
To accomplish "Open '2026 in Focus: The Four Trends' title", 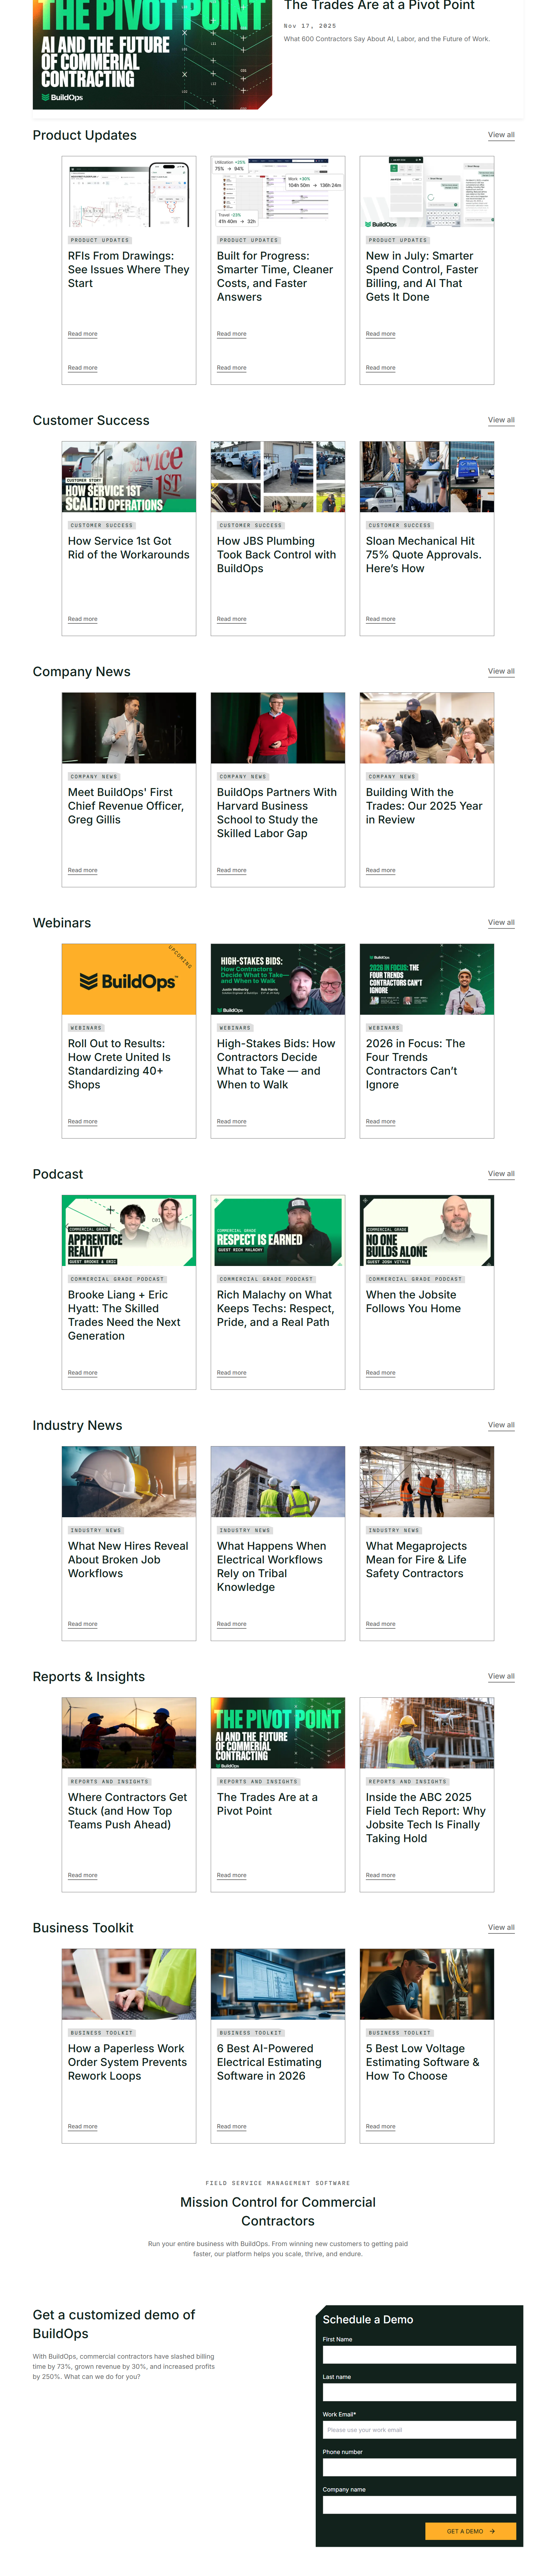I will pos(416,1064).
